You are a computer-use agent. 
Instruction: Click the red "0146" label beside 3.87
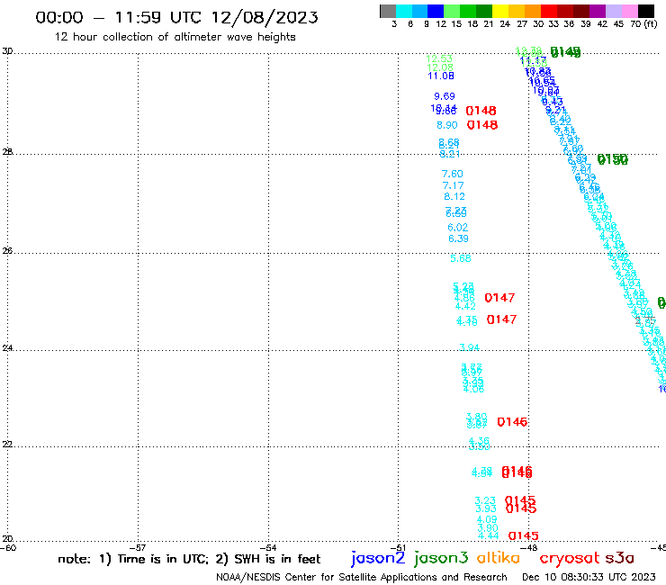512,422
